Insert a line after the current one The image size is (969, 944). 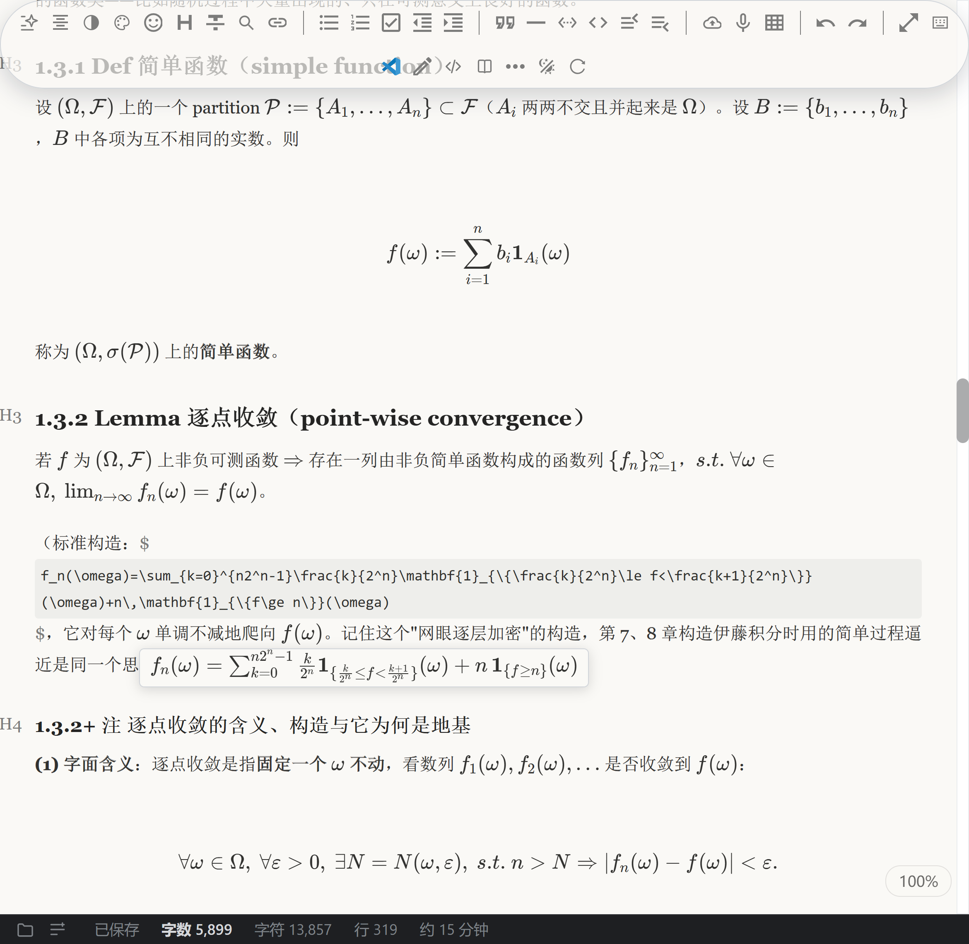pyautogui.click(x=660, y=23)
